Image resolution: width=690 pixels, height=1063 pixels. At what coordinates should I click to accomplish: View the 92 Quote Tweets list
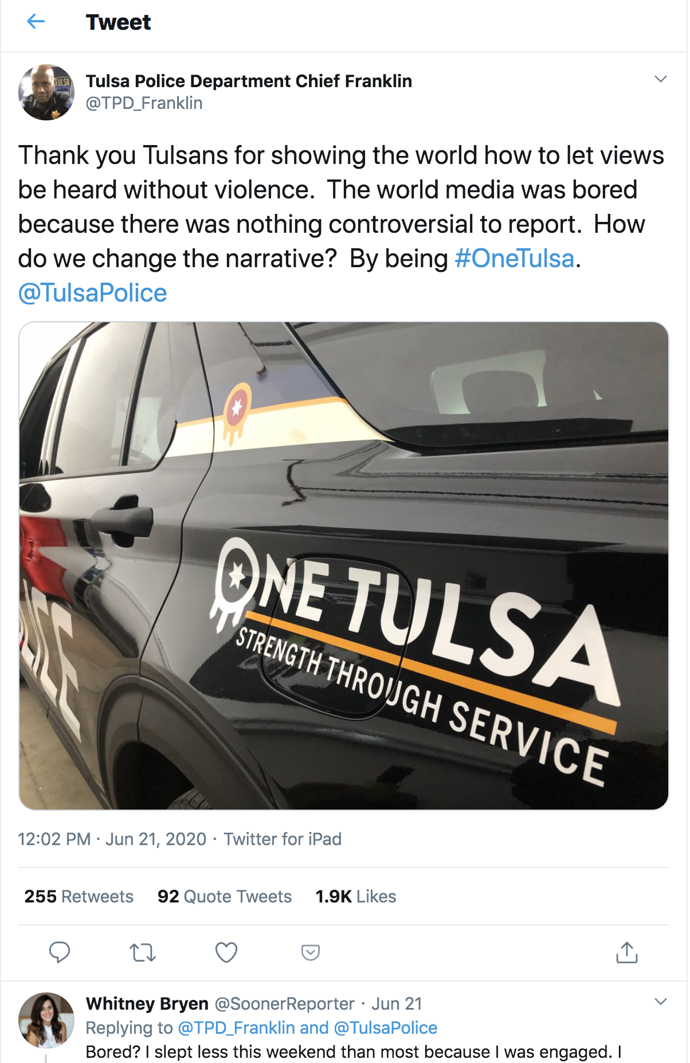[224, 896]
